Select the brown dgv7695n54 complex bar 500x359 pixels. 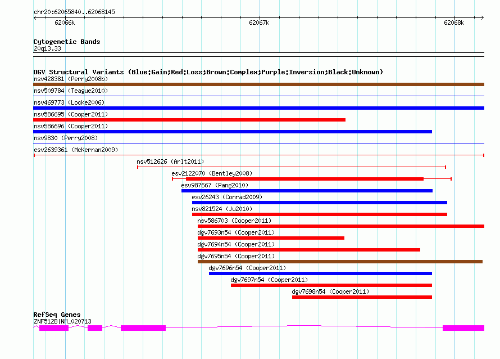[340, 262]
